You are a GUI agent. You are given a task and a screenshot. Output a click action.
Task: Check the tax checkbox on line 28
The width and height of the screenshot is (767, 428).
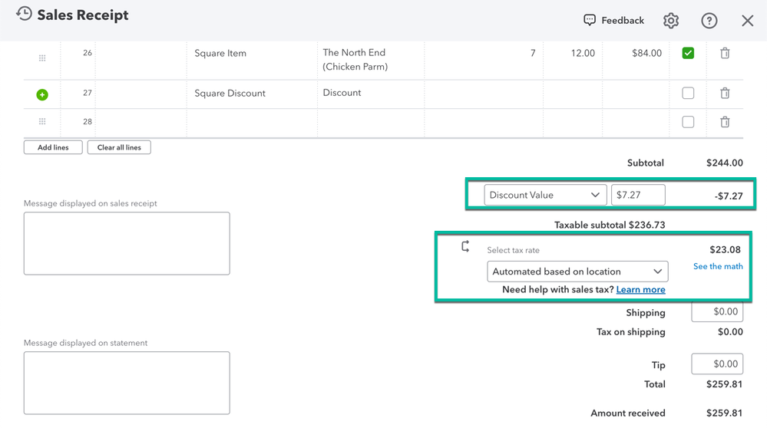point(688,122)
